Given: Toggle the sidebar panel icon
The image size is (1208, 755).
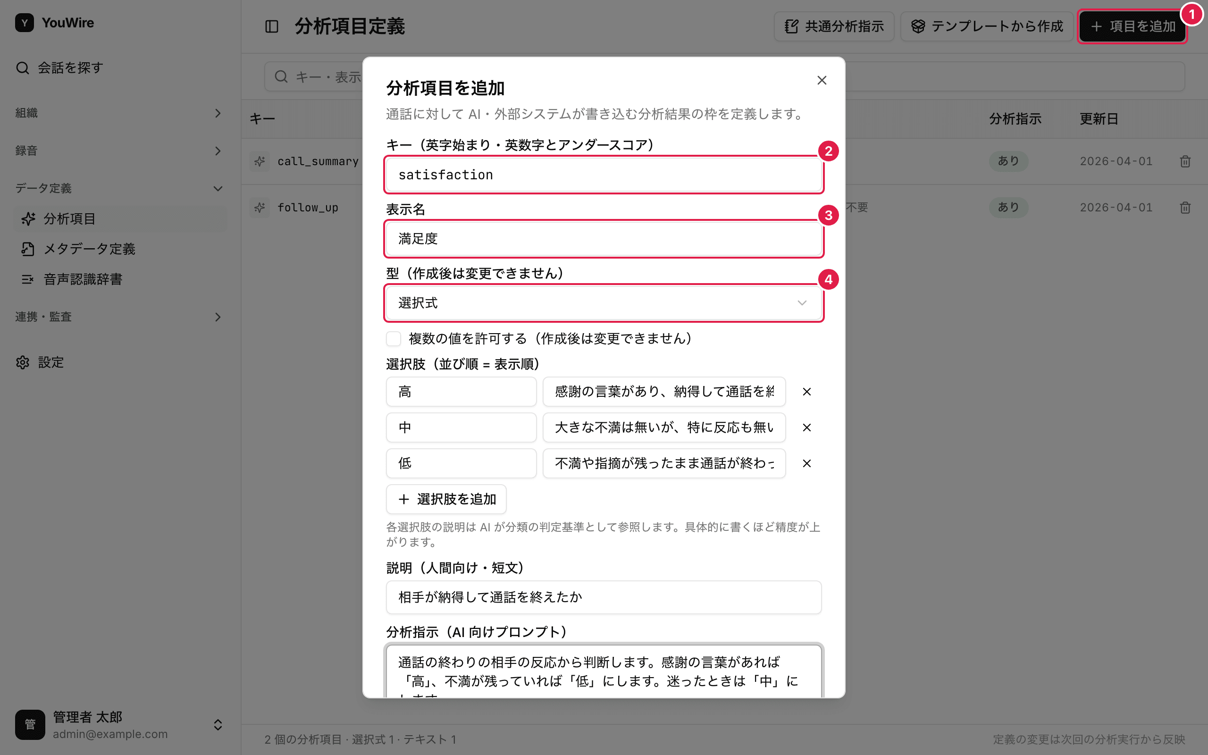Looking at the screenshot, I should coord(271,26).
